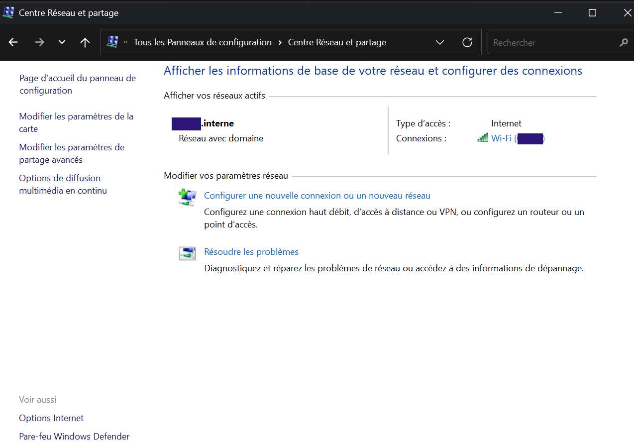
Task: Expand the breadcrumb with the double-chevron before Tous les Panneaux
Action: coord(126,42)
